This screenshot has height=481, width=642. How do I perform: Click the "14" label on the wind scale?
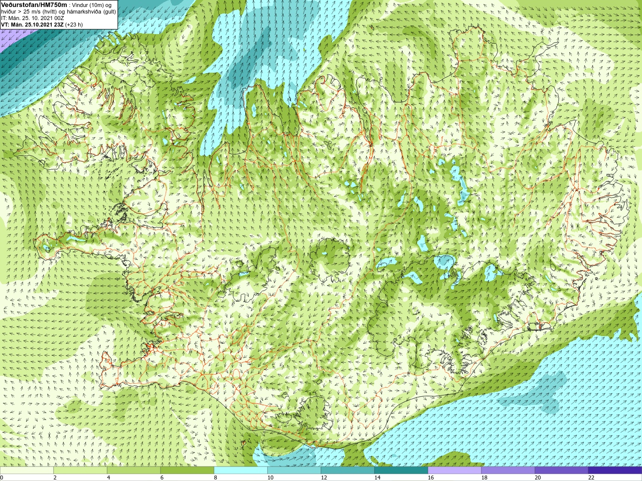click(377, 477)
